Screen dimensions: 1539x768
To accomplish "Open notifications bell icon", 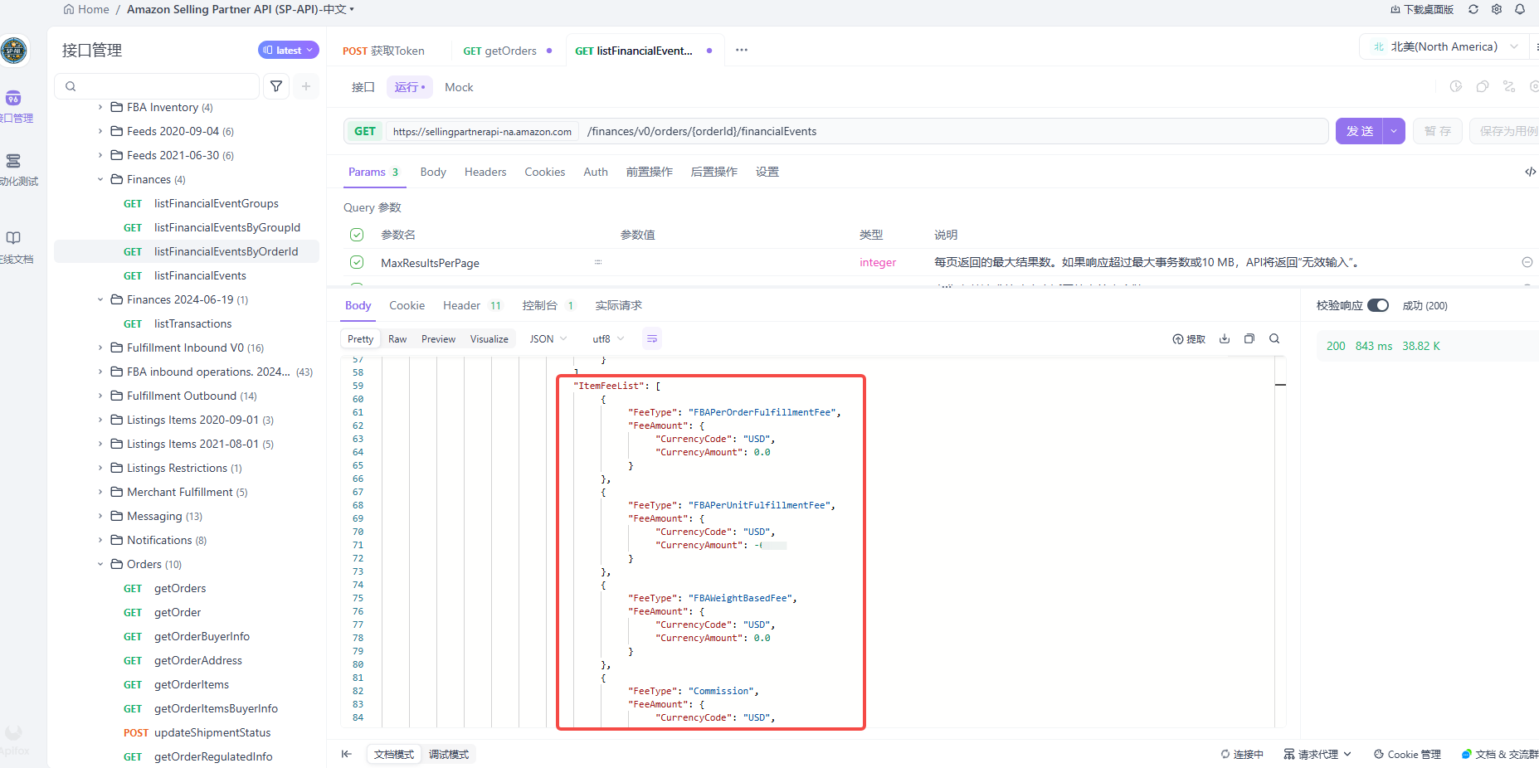I will (1520, 9).
